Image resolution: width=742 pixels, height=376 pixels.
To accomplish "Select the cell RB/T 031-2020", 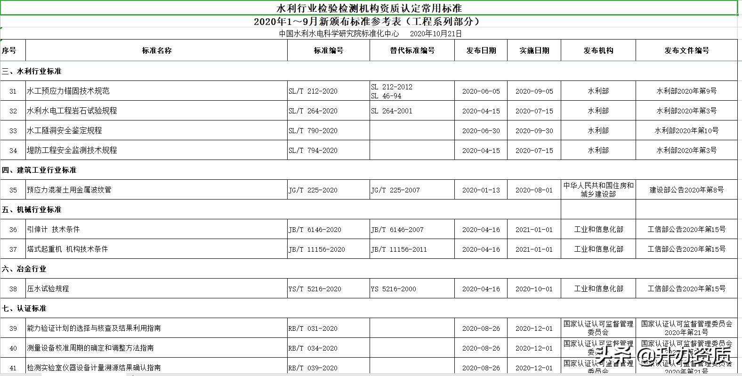I will (x=313, y=328).
